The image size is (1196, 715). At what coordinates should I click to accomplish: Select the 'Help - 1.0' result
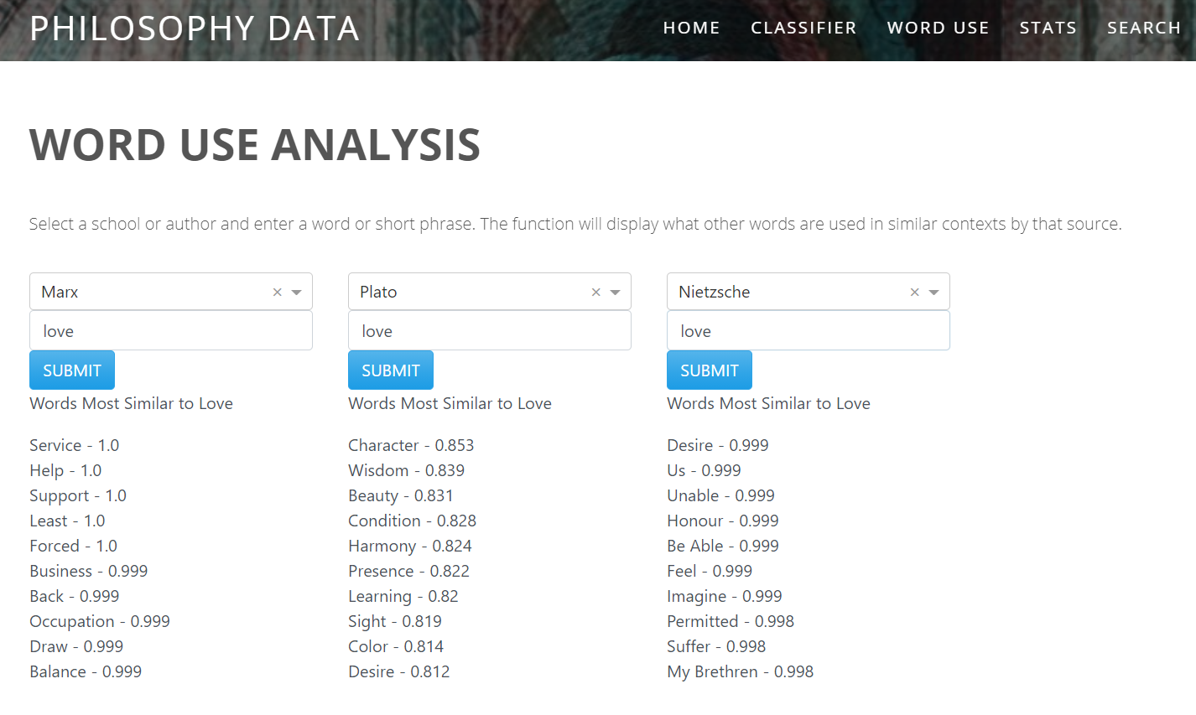65,470
